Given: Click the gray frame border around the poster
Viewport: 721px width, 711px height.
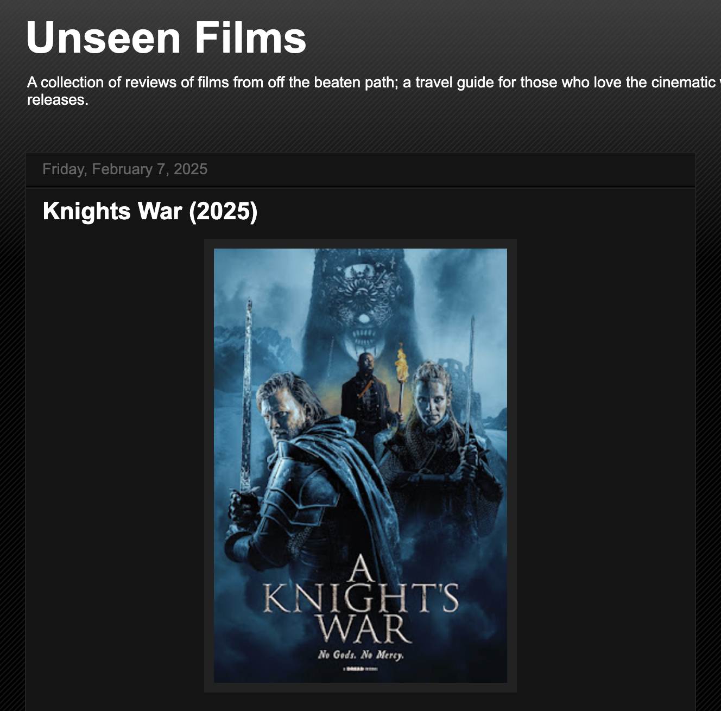Looking at the screenshot, I should [209, 466].
